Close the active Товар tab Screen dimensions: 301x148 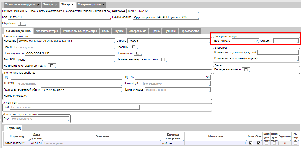[x=73, y=5]
